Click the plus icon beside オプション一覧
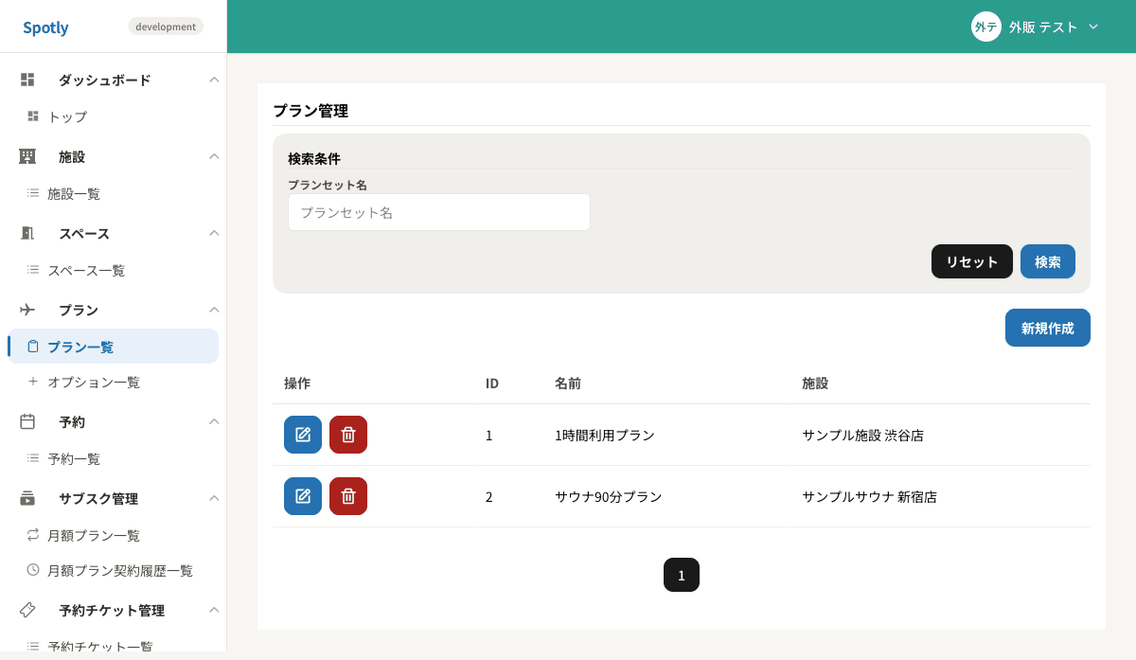The width and height of the screenshot is (1136, 660). tap(33, 382)
